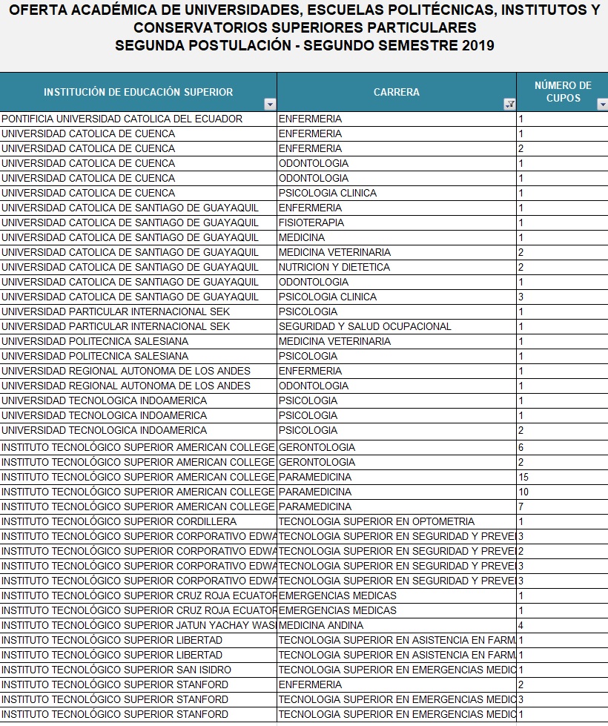Select cell PONTIFICIA UNIVERSIDAD CATOLICA DEL ECUADOR
This screenshot has width=608, height=726.
point(139,119)
